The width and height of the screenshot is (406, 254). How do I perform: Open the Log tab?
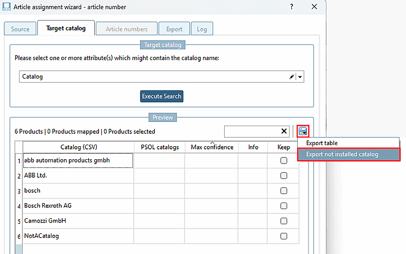point(202,29)
